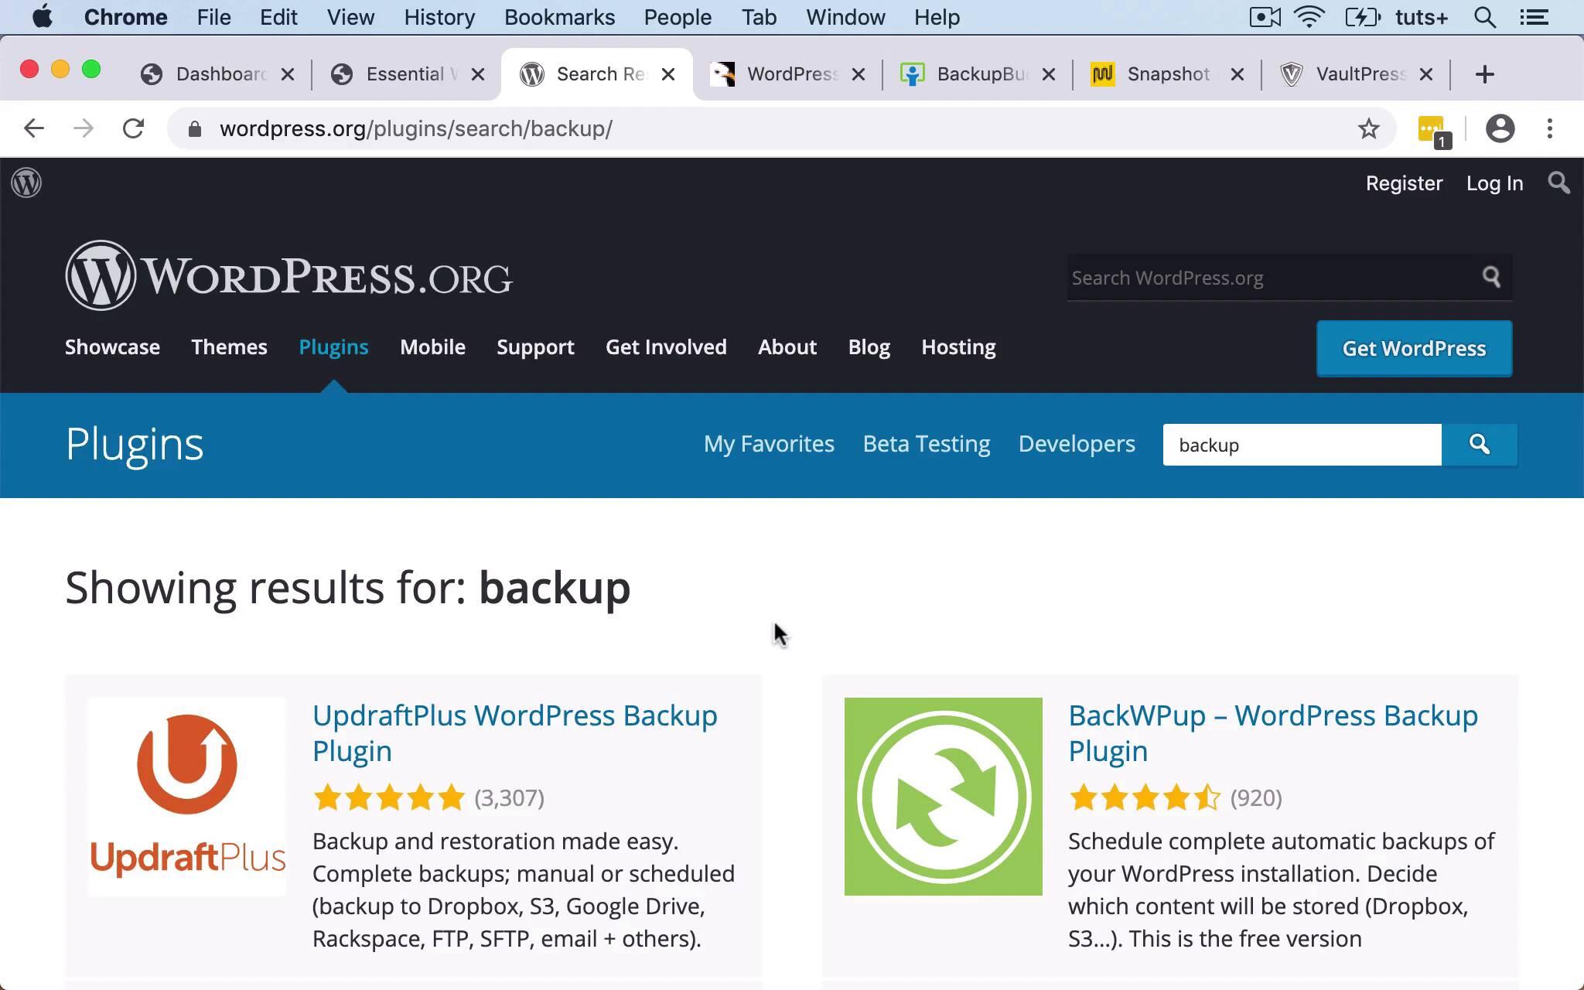Open the Plugins menu item

click(332, 346)
